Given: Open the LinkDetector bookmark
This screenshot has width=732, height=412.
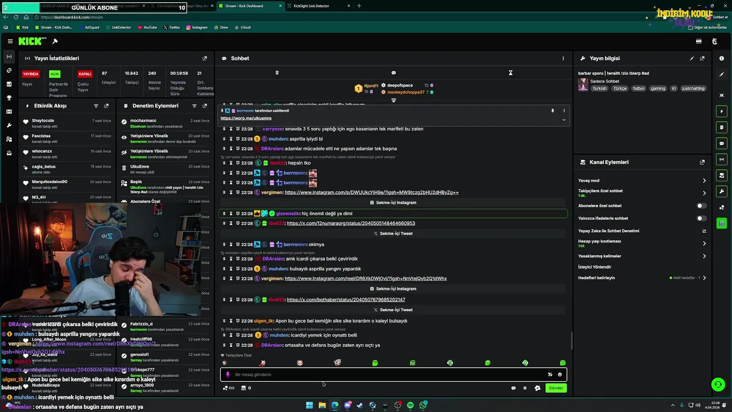Looking at the screenshot, I should [x=118, y=27].
